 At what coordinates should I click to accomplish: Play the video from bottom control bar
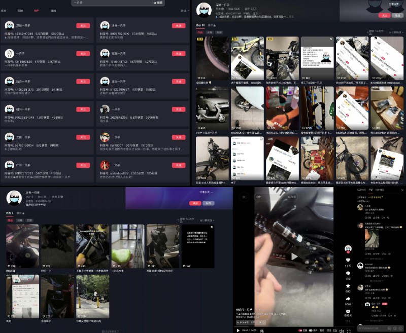coord(238,330)
